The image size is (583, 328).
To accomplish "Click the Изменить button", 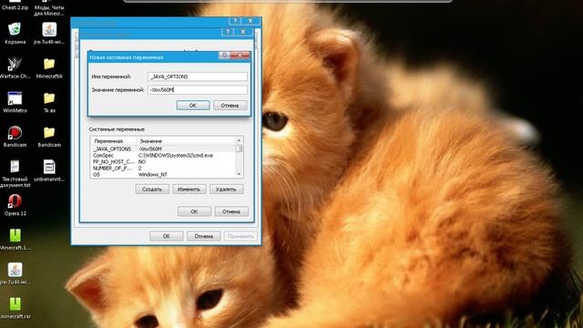I will (x=189, y=190).
